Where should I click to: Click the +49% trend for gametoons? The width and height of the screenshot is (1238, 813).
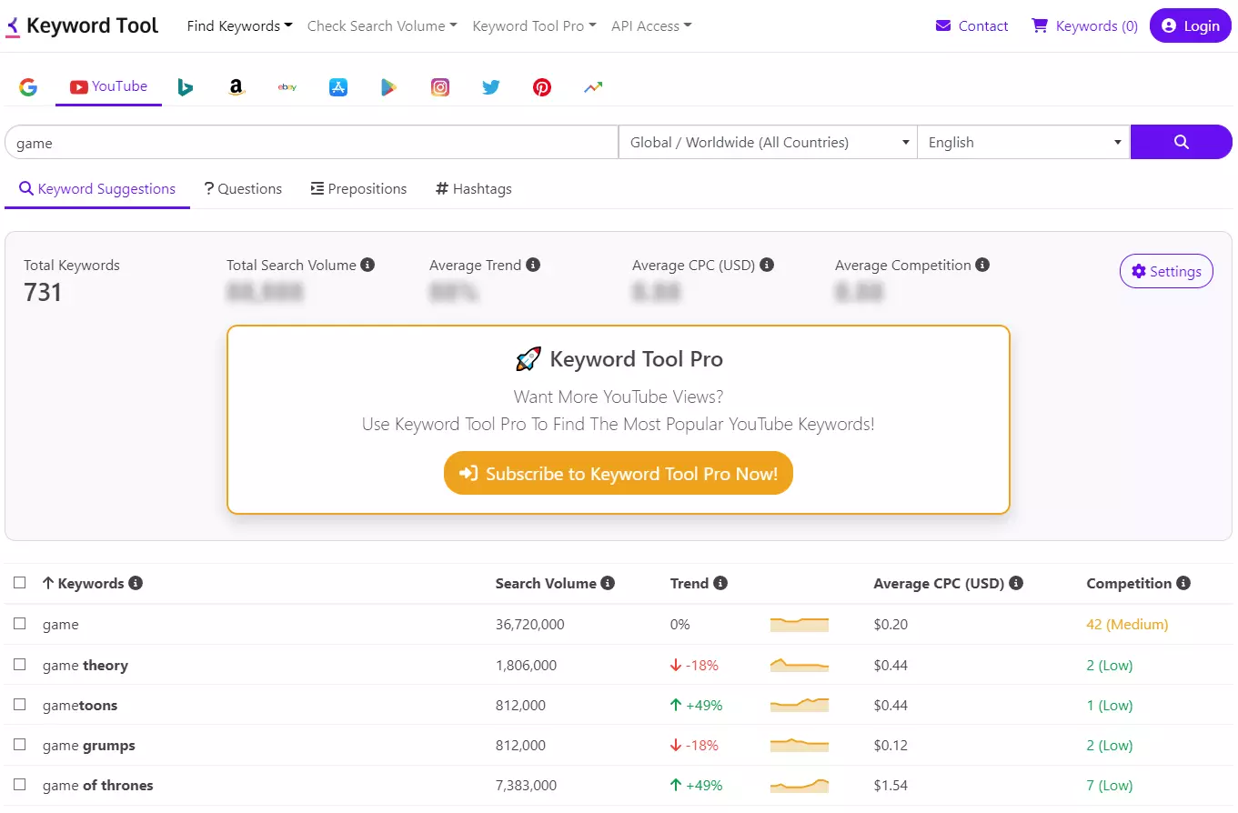tap(697, 705)
